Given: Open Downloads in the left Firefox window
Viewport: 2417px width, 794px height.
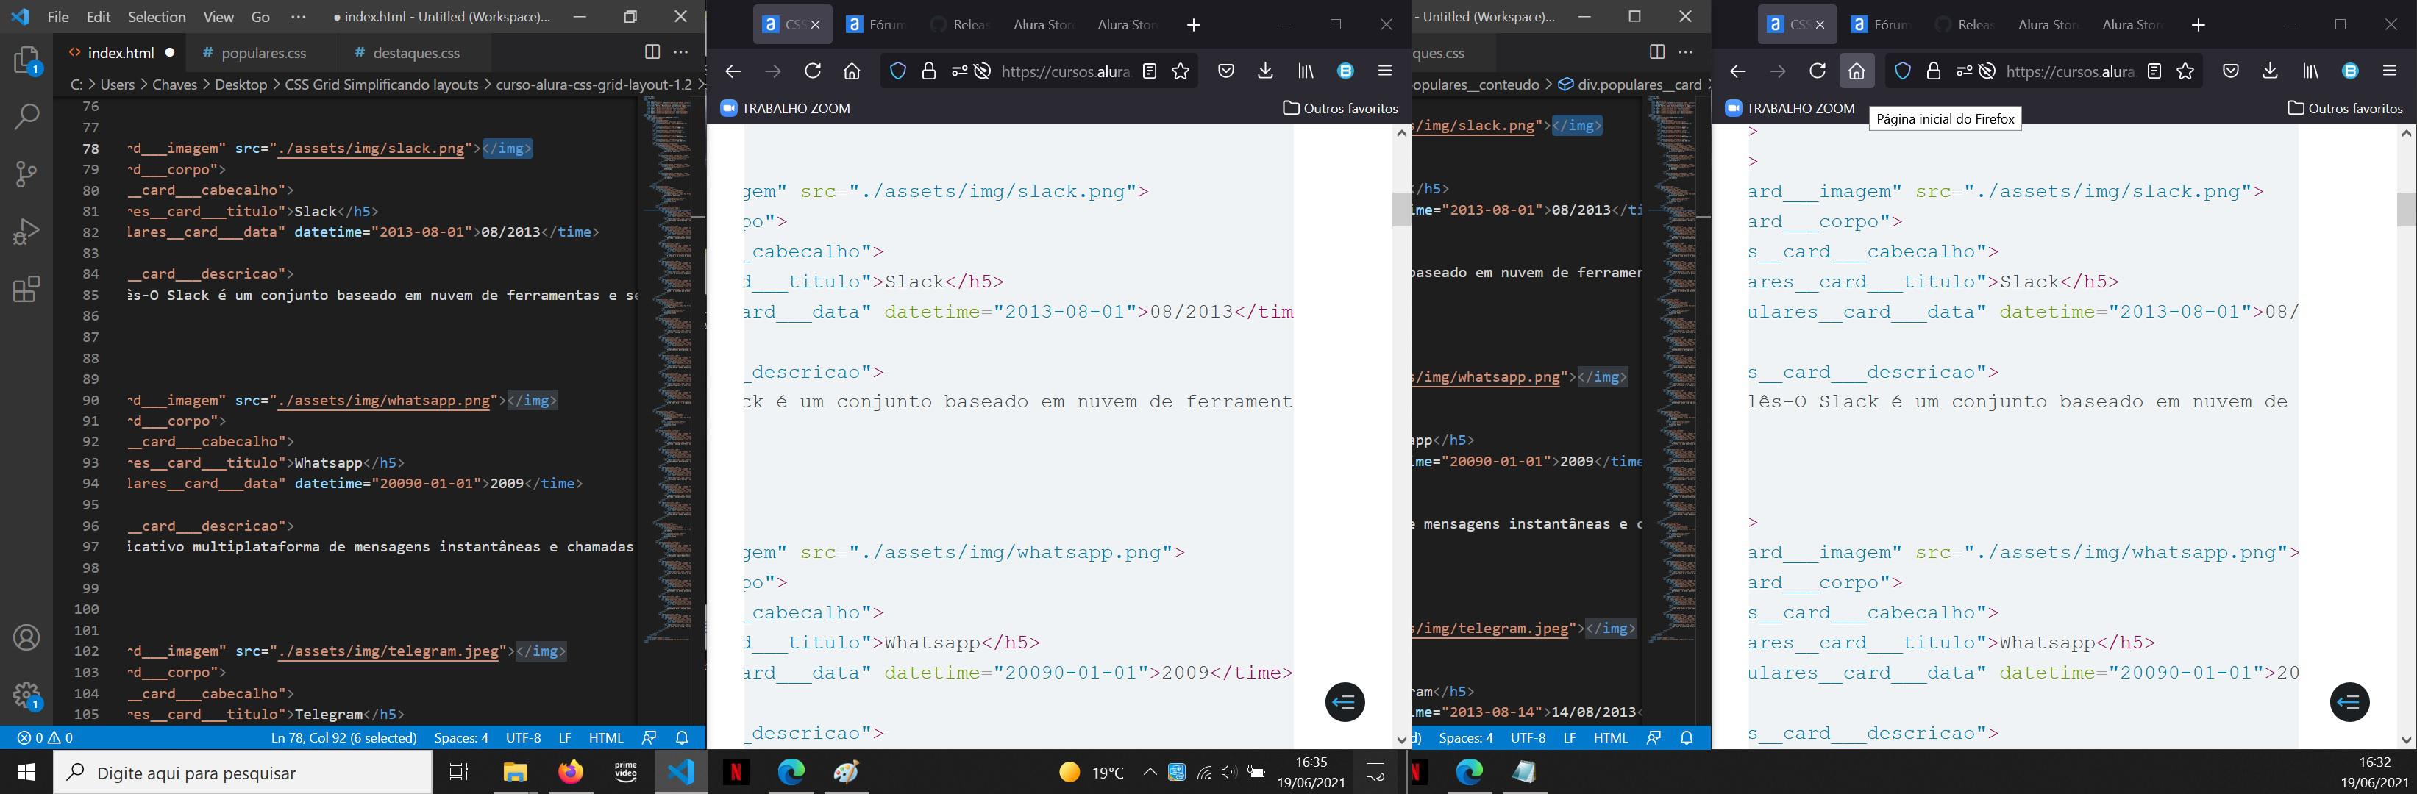Looking at the screenshot, I should [1265, 71].
